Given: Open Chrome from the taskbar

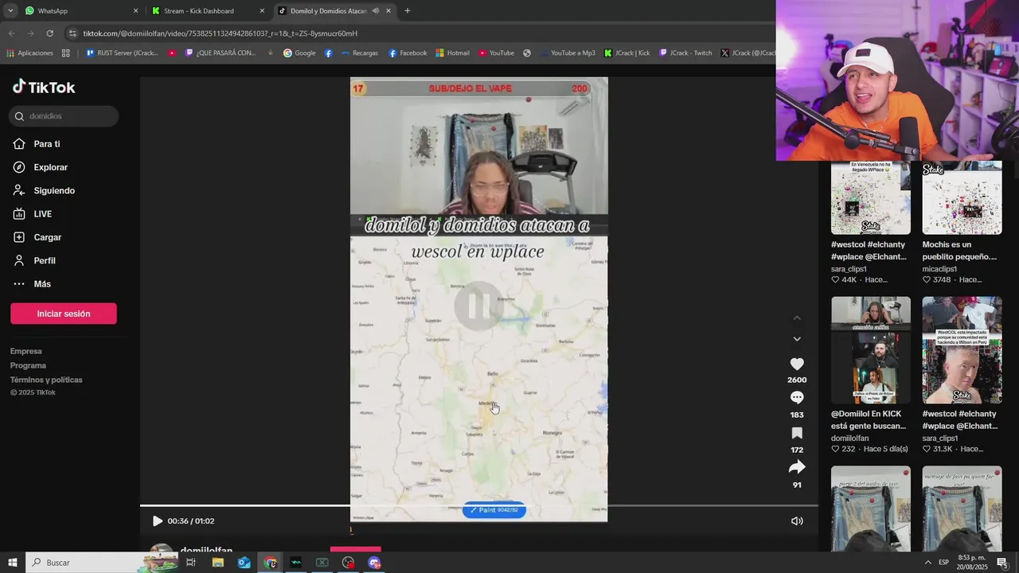Looking at the screenshot, I should (271, 563).
